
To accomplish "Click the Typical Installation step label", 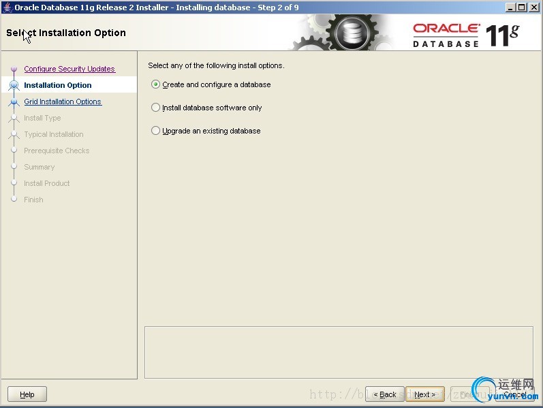I will pyautogui.click(x=54, y=134).
